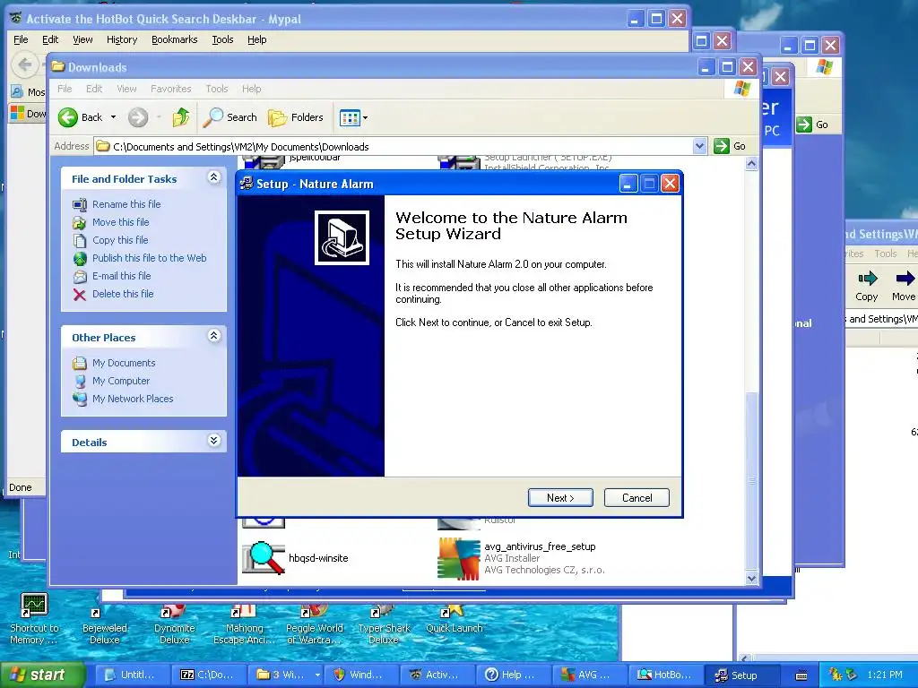Select Quick Launch desktop shortcut
Image resolution: width=918 pixels, height=688 pixels.
click(454, 620)
